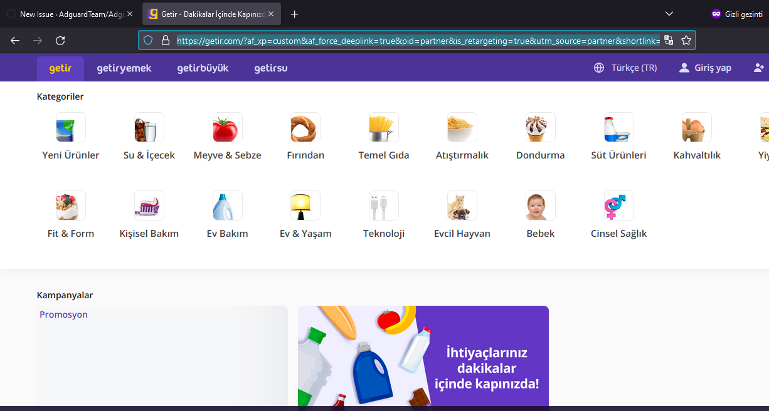This screenshot has width=769, height=411.
Task: Open the browser tab list chevron
Action: [669, 14]
